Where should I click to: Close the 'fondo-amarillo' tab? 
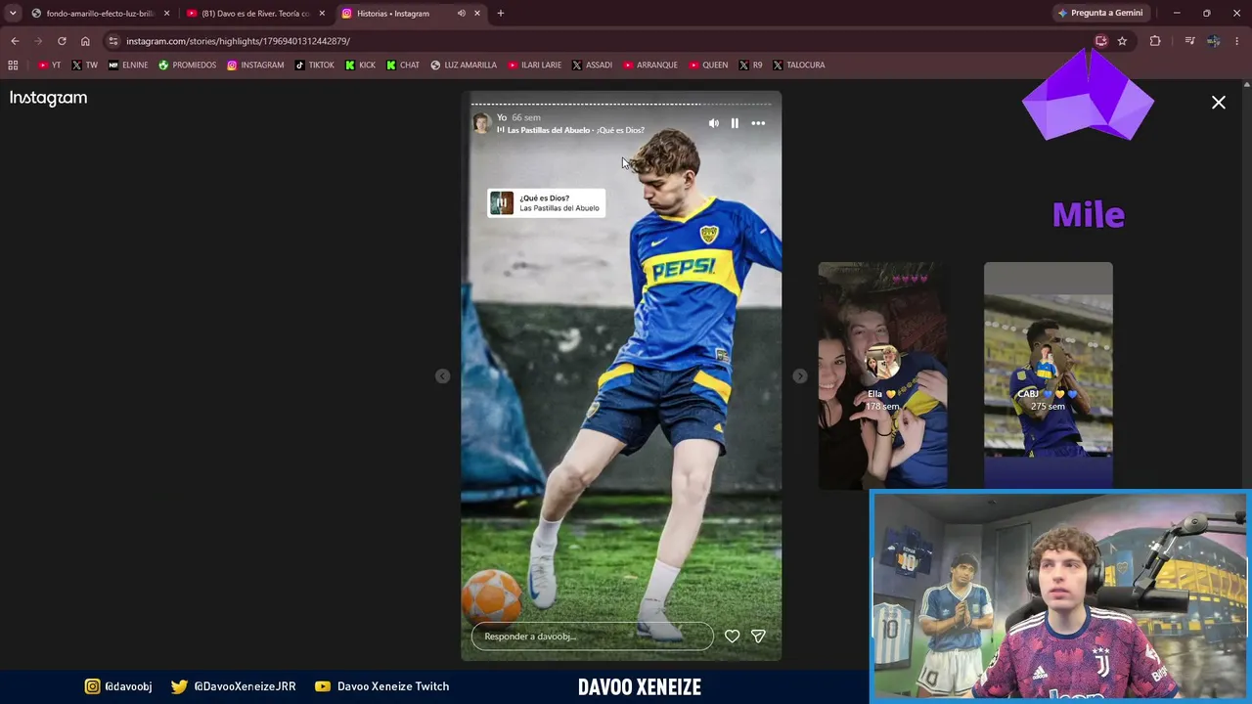(x=166, y=14)
